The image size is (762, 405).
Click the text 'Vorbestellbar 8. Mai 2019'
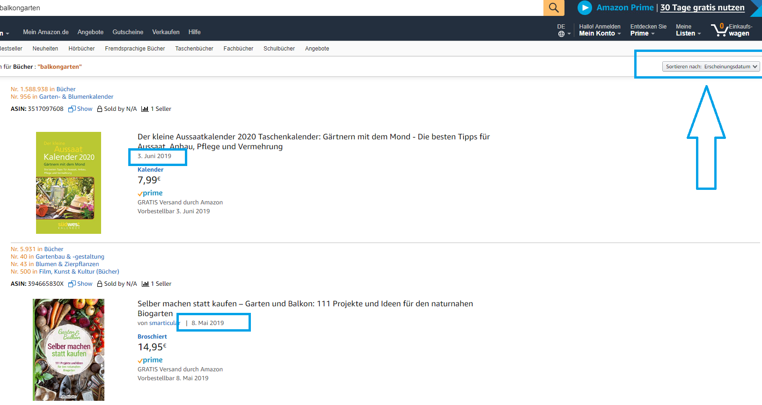(173, 378)
